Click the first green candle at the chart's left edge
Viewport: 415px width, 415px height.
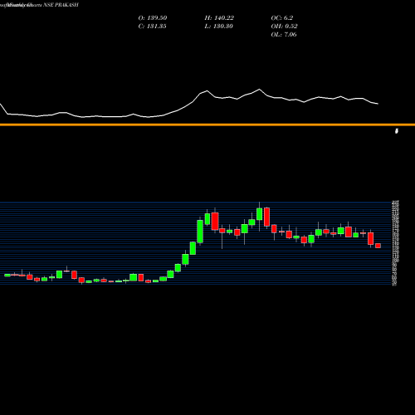pos(7,275)
